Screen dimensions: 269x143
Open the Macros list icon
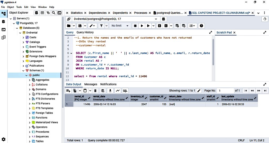(192, 26)
